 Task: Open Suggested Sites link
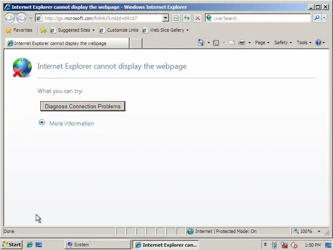(72, 30)
